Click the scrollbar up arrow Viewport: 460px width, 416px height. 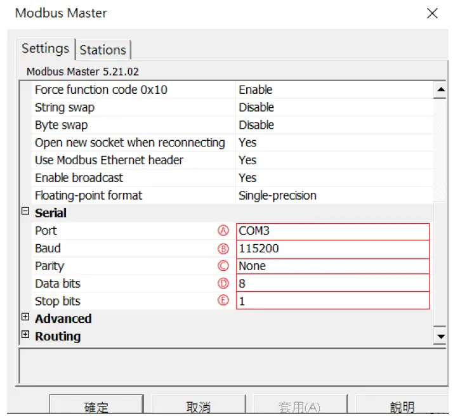[x=440, y=89]
